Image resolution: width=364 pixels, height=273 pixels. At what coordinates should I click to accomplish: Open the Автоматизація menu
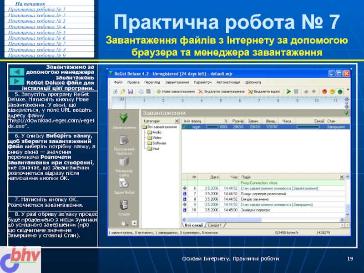228,82
